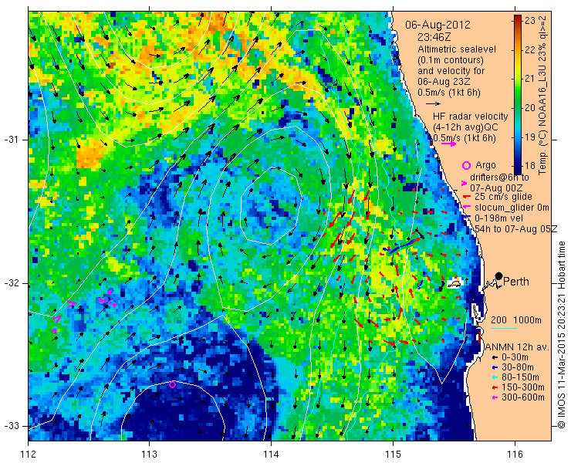Click the '(4-12h avg)QC' text
Screen dimensions: 571x463
[465, 127]
